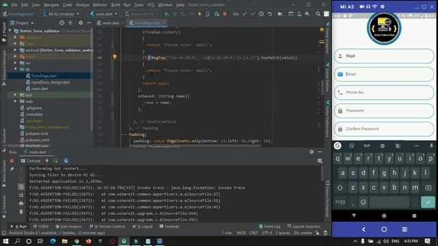The height and width of the screenshot is (246, 438).
Task: Select pubspec.yaml in project tree
Action: tap(38, 140)
